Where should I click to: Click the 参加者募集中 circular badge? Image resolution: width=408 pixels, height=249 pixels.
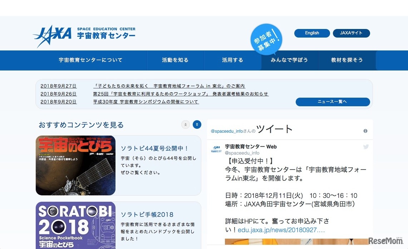266,39
